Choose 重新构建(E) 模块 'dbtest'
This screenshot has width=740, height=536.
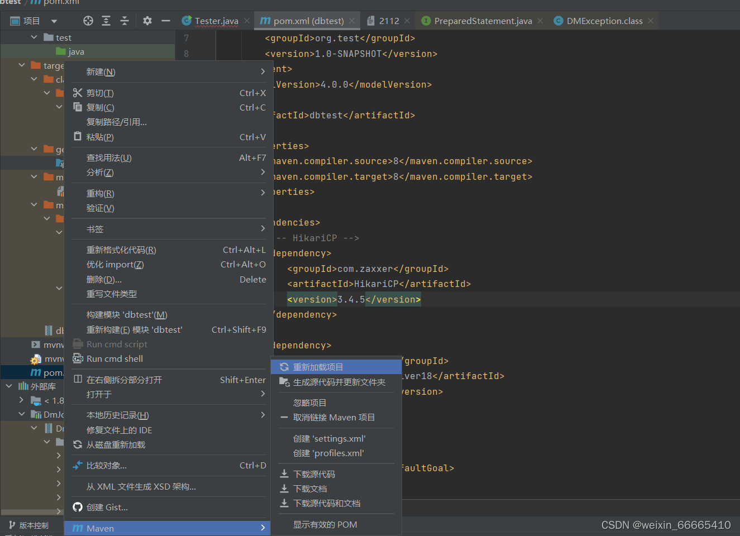click(168, 330)
